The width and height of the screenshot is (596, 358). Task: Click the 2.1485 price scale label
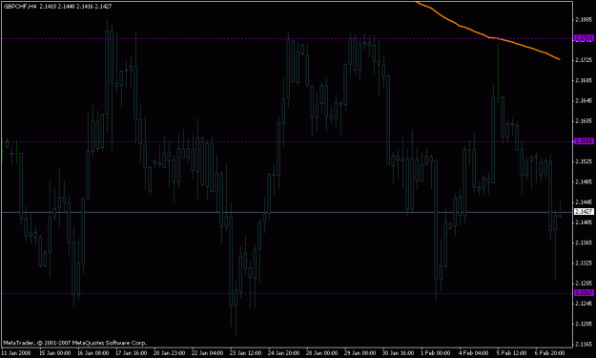pyautogui.click(x=584, y=181)
